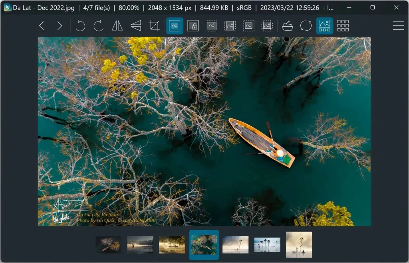
Task: Select scale to height zoom mode
Action: 230,26
